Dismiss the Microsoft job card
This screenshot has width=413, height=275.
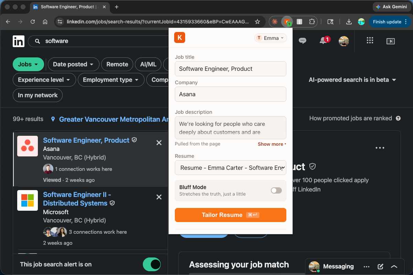click(x=159, y=197)
